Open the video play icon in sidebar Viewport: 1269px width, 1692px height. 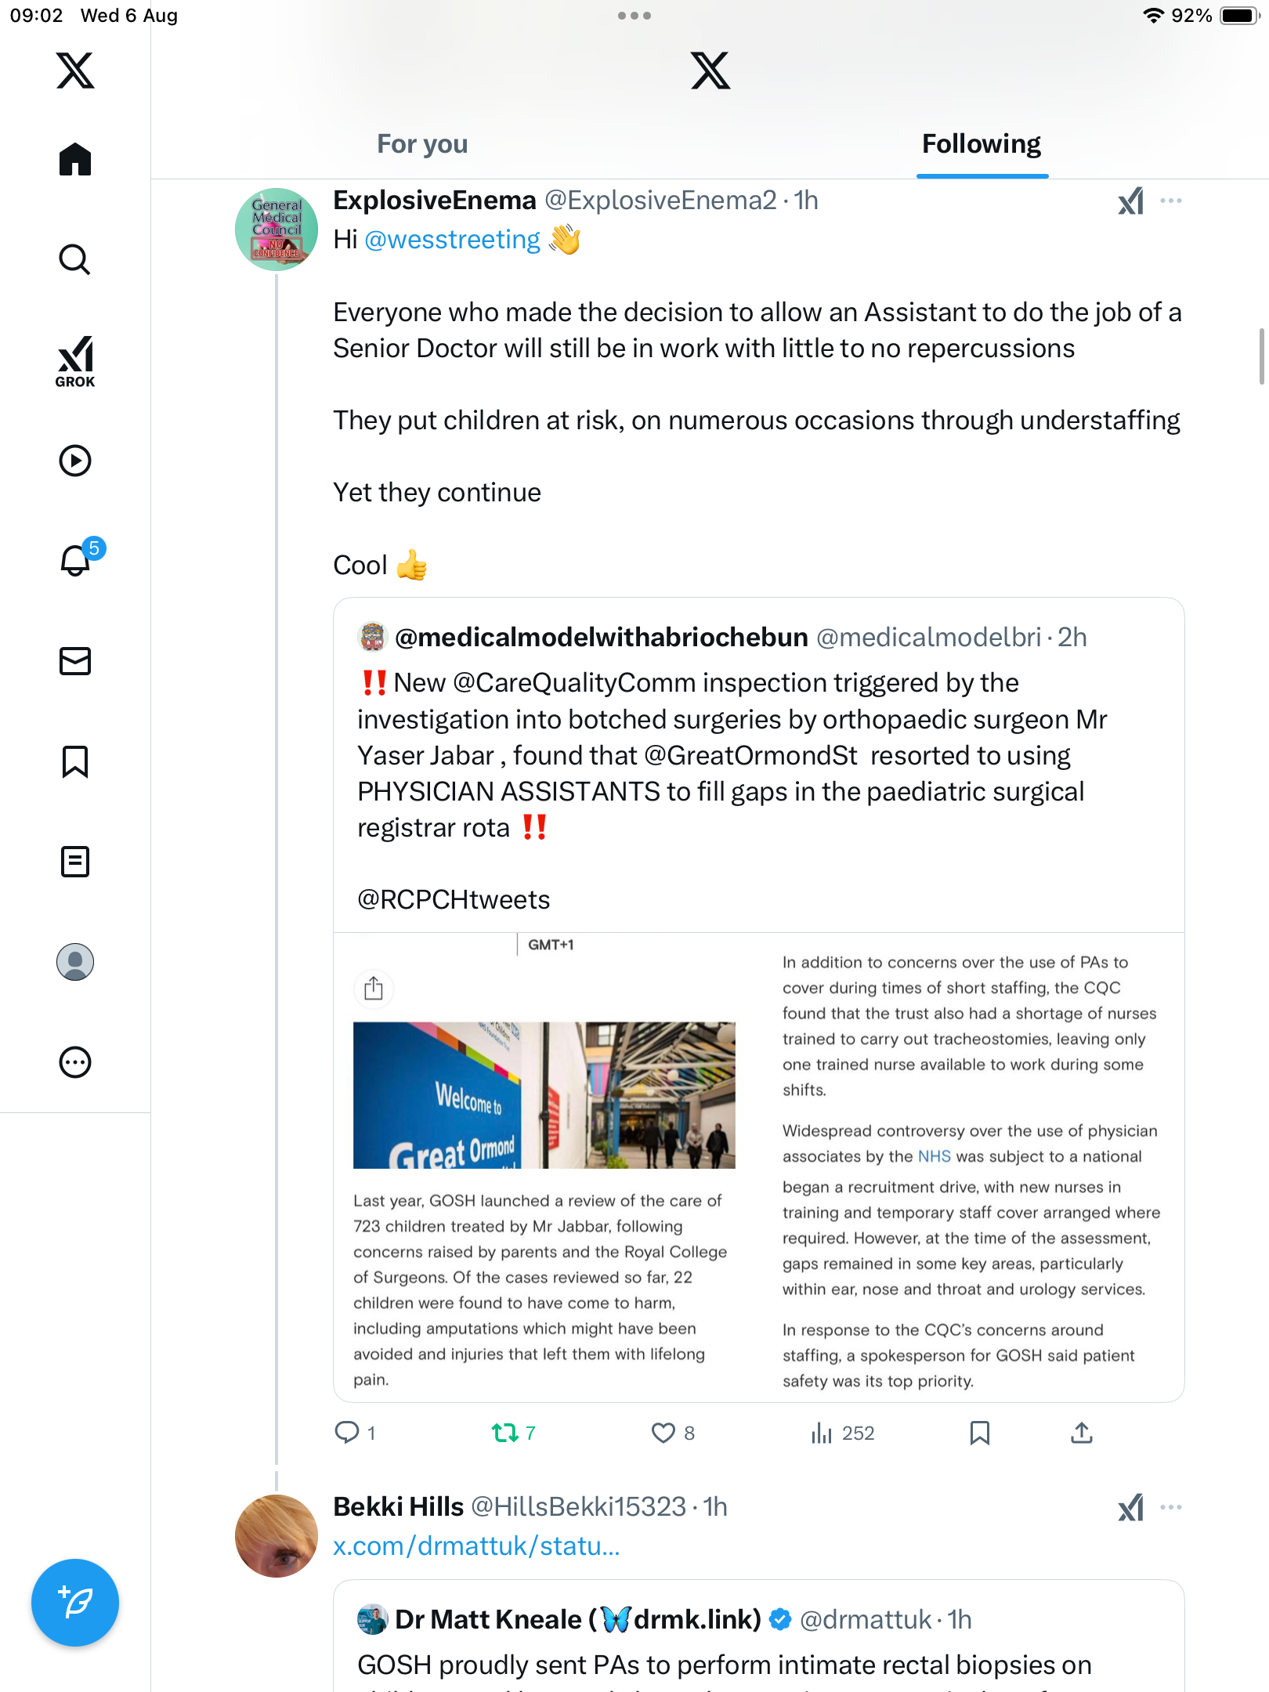coord(75,461)
